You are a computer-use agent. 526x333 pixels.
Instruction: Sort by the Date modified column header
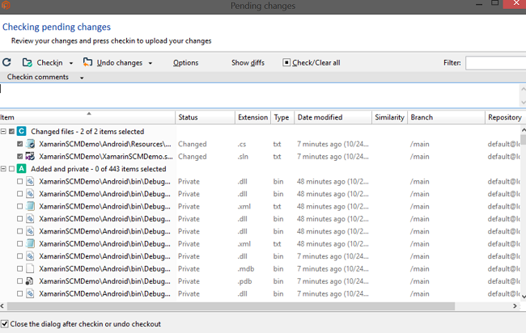320,117
